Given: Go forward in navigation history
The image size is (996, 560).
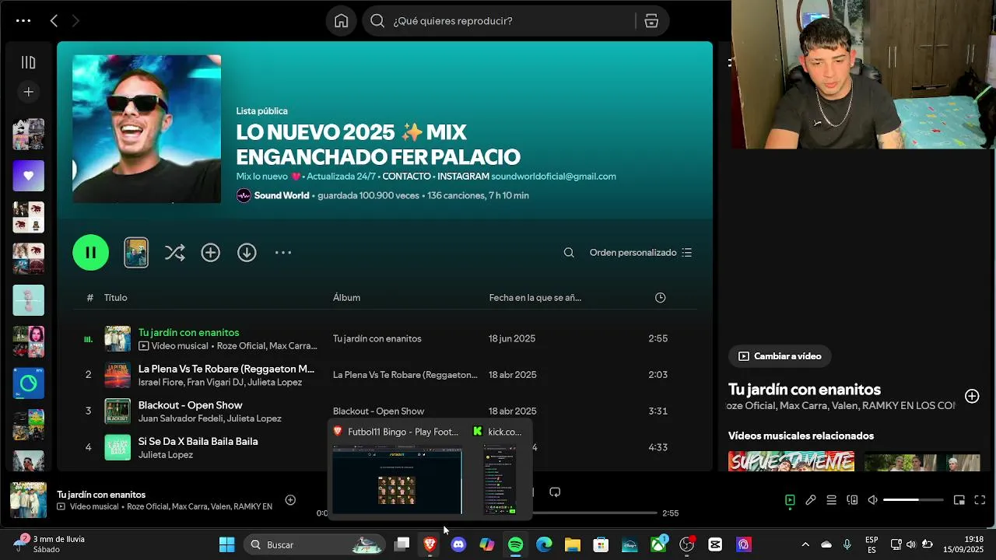Looking at the screenshot, I should tap(75, 21).
